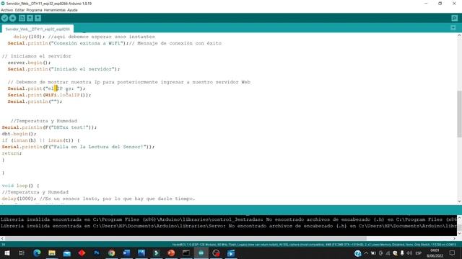Click the console scroll-up arrow
The width and height of the screenshot is (462, 259).
point(459,217)
